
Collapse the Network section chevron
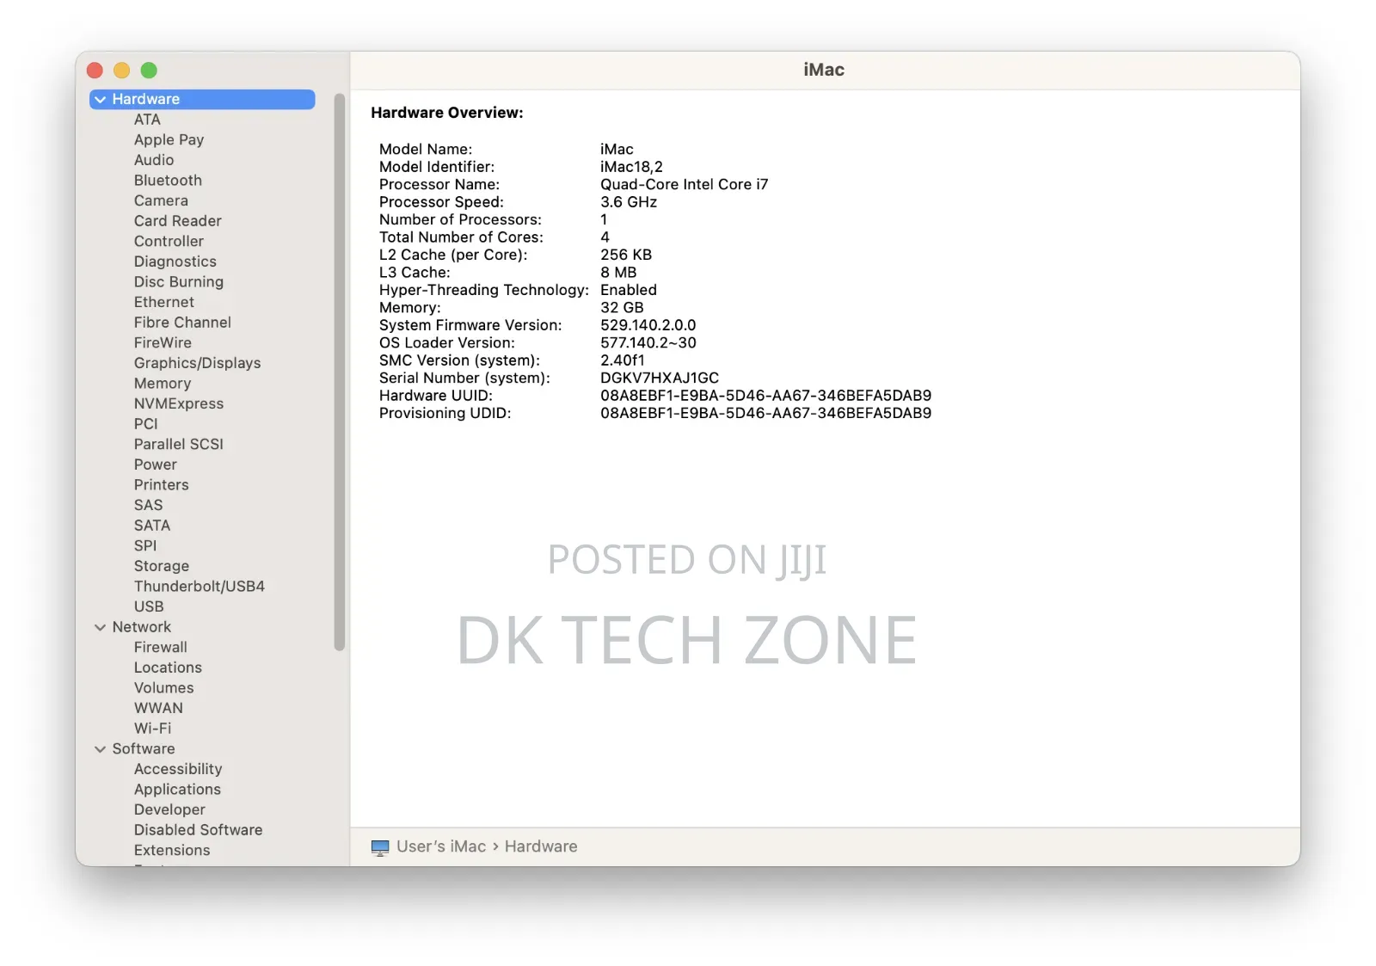click(101, 628)
